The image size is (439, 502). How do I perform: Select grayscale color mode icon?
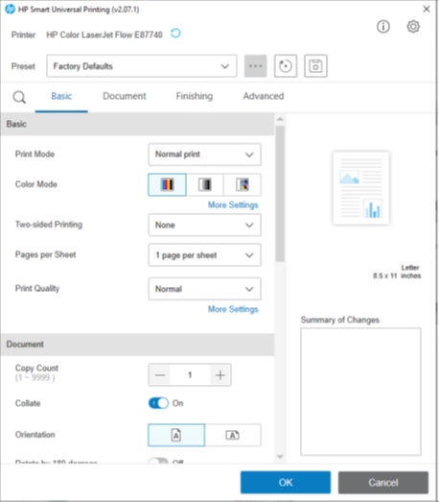pyautogui.click(x=204, y=184)
